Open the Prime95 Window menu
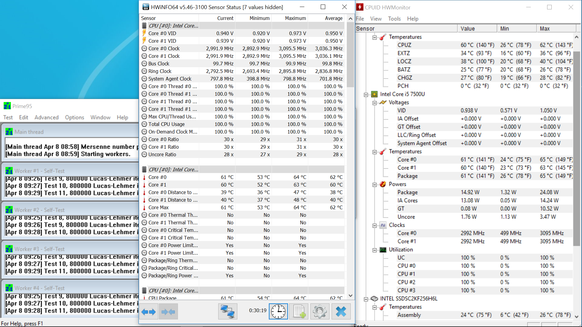 pos(100,117)
